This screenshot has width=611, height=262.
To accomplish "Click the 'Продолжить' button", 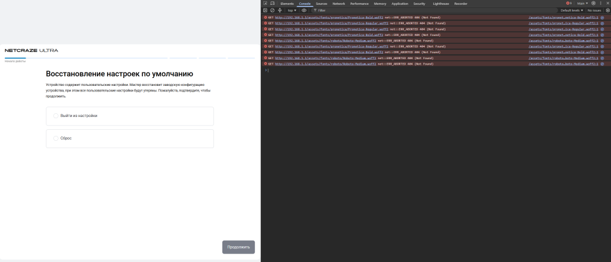I will (238, 247).
